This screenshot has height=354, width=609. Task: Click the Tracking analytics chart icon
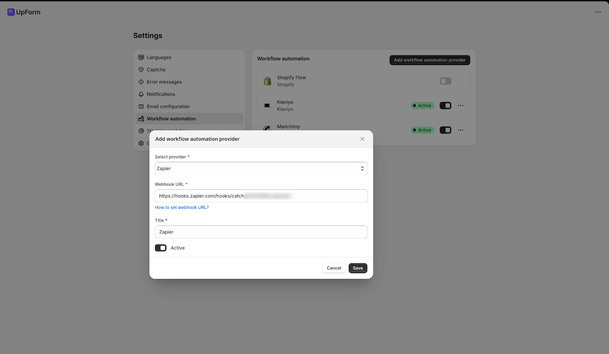(x=141, y=131)
